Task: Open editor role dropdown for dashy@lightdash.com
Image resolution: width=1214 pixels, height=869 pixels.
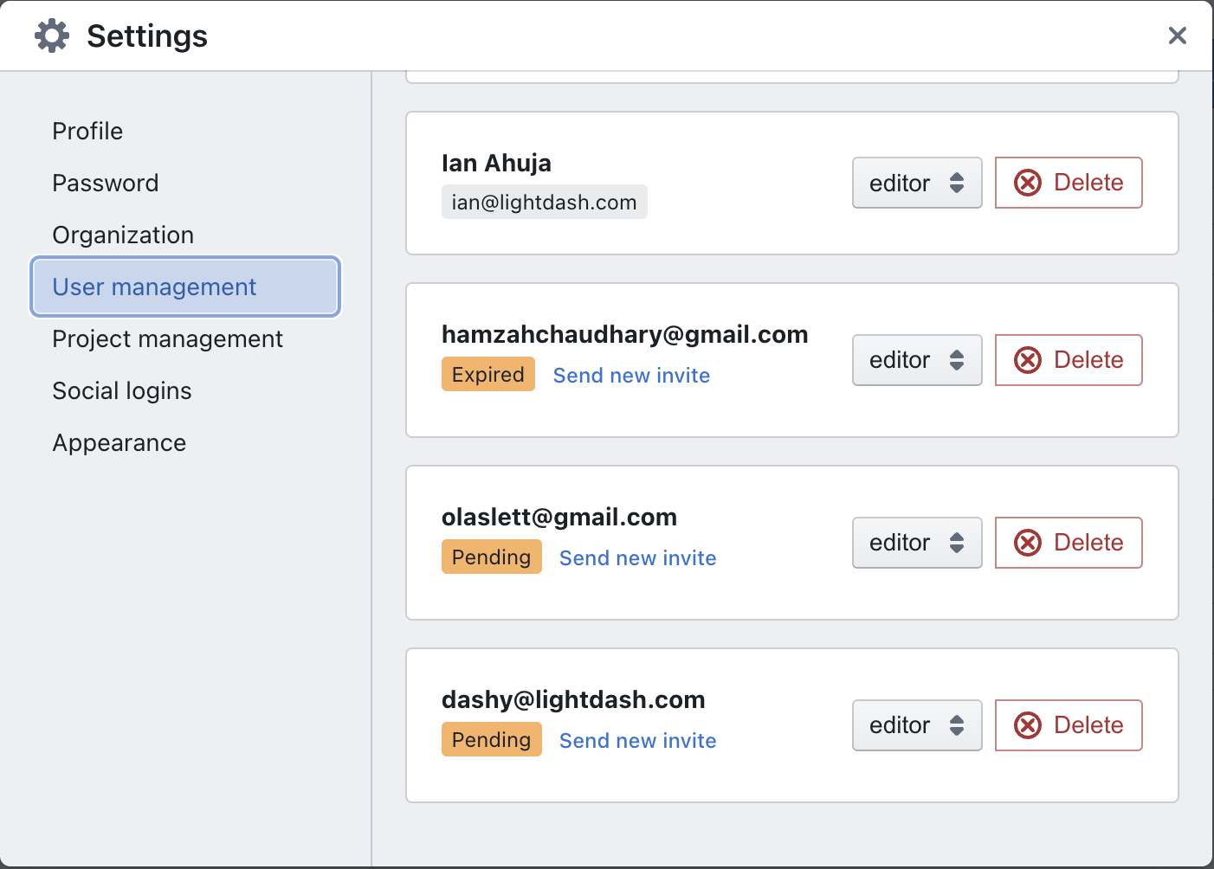Action: click(x=916, y=725)
